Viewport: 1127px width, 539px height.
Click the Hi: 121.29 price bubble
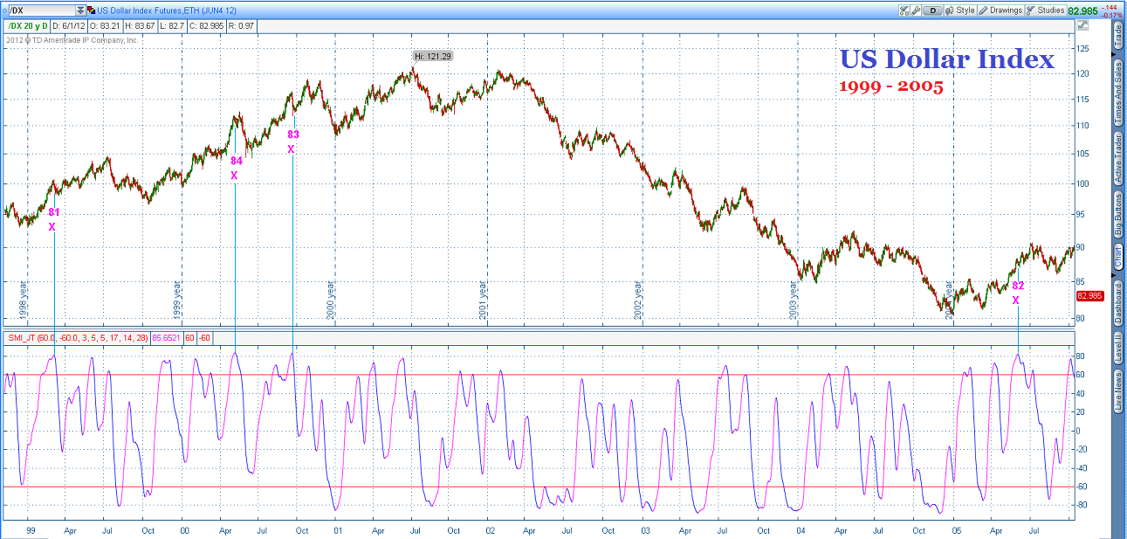pyautogui.click(x=432, y=56)
